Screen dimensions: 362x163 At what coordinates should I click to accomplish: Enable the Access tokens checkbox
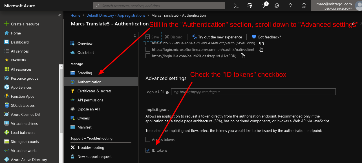click(148, 140)
